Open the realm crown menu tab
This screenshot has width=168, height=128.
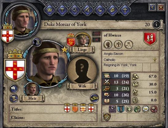(50, 10)
